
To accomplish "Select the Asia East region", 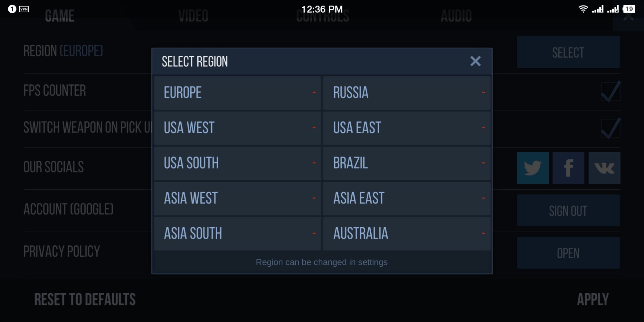I will (407, 198).
